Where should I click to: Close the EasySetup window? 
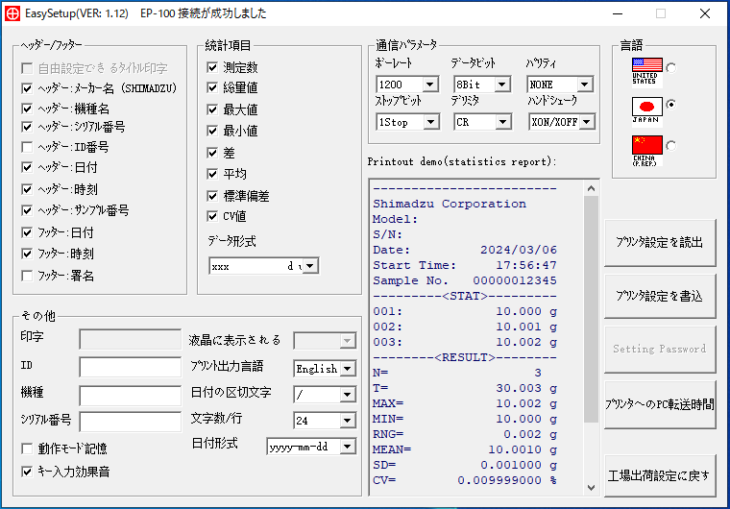click(x=705, y=13)
